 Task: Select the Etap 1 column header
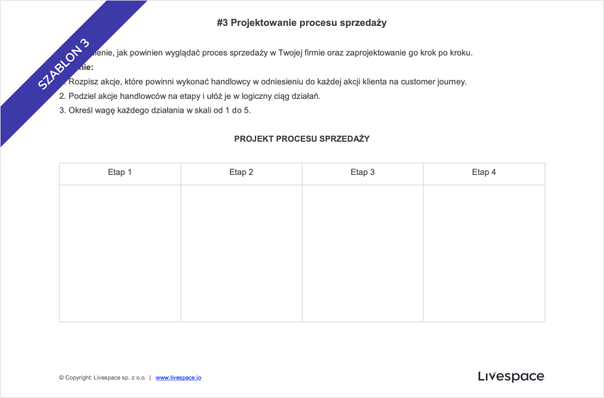[120, 172]
